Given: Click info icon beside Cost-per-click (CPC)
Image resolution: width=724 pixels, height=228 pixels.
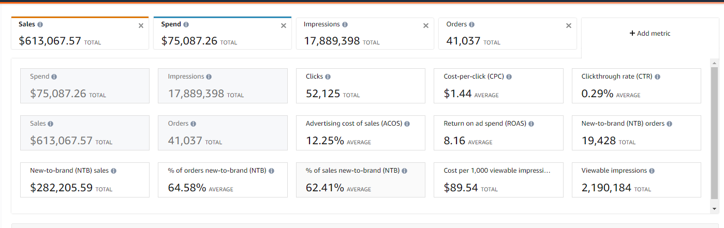Looking at the screenshot, I should (x=509, y=77).
